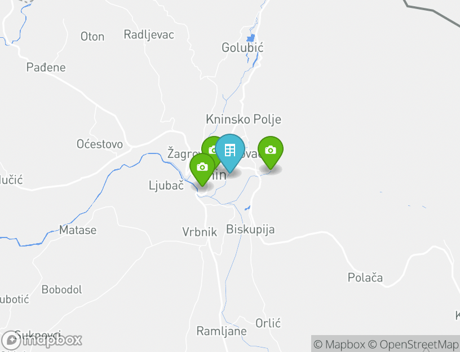Click the Oćestovo label

(100, 144)
